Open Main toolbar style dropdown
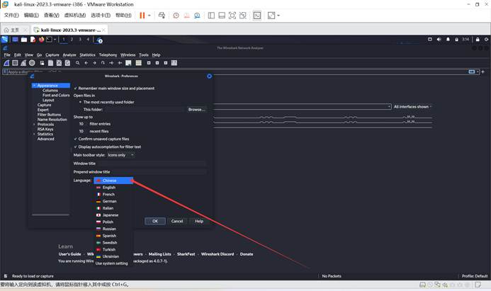Image resolution: width=491 pixels, height=291 pixels. click(x=120, y=155)
